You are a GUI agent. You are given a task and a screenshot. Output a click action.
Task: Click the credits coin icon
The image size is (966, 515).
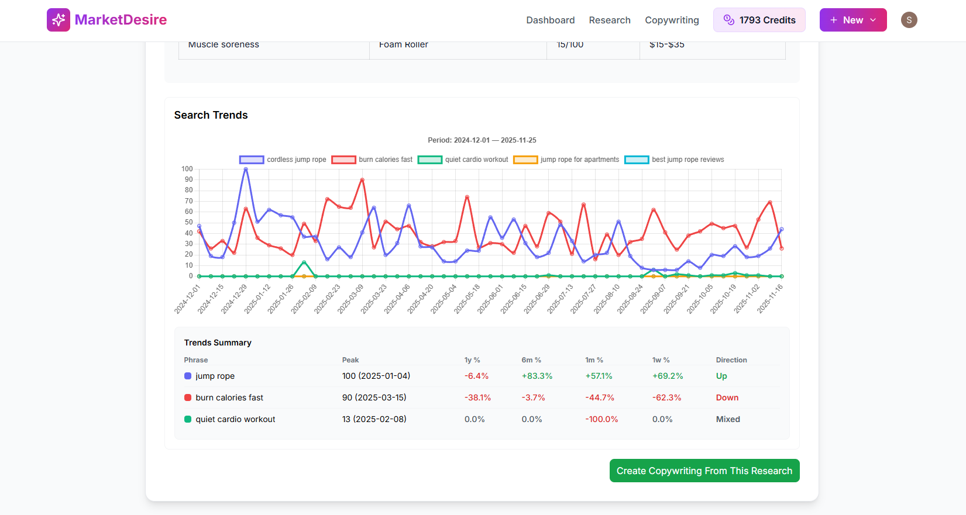[728, 20]
